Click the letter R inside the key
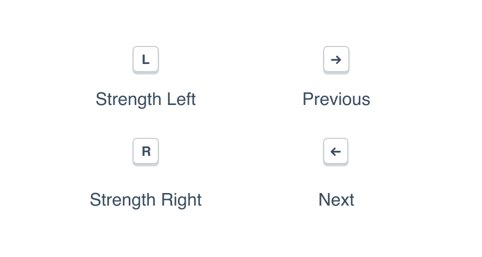The width and height of the screenshot is (482, 257). tap(146, 151)
